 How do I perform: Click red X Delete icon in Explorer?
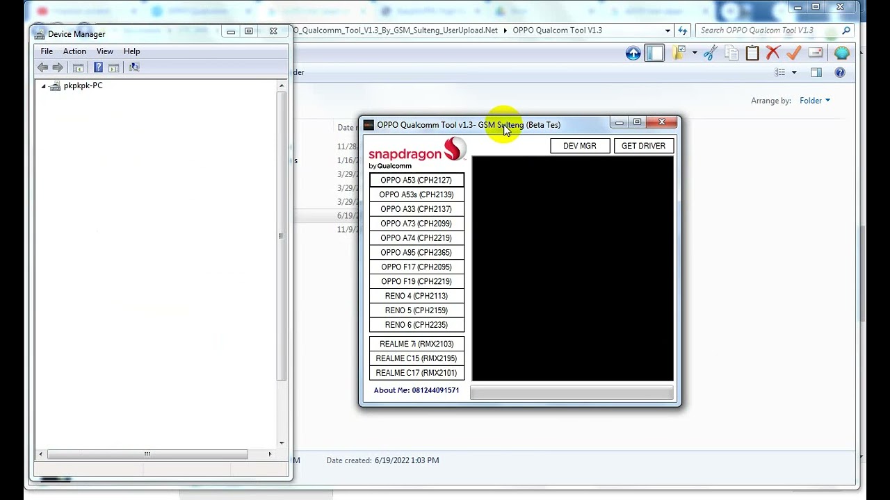click(773, 53)
